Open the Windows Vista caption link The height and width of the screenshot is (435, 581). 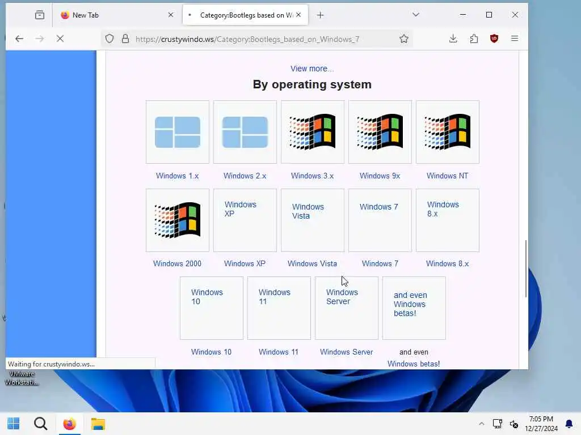point(313,263)
